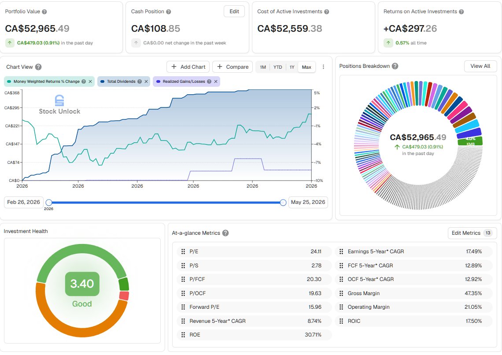The width and height of the screenshot is (502, 355).
Task: Click the Good health rating label
Action: point(82,304)
